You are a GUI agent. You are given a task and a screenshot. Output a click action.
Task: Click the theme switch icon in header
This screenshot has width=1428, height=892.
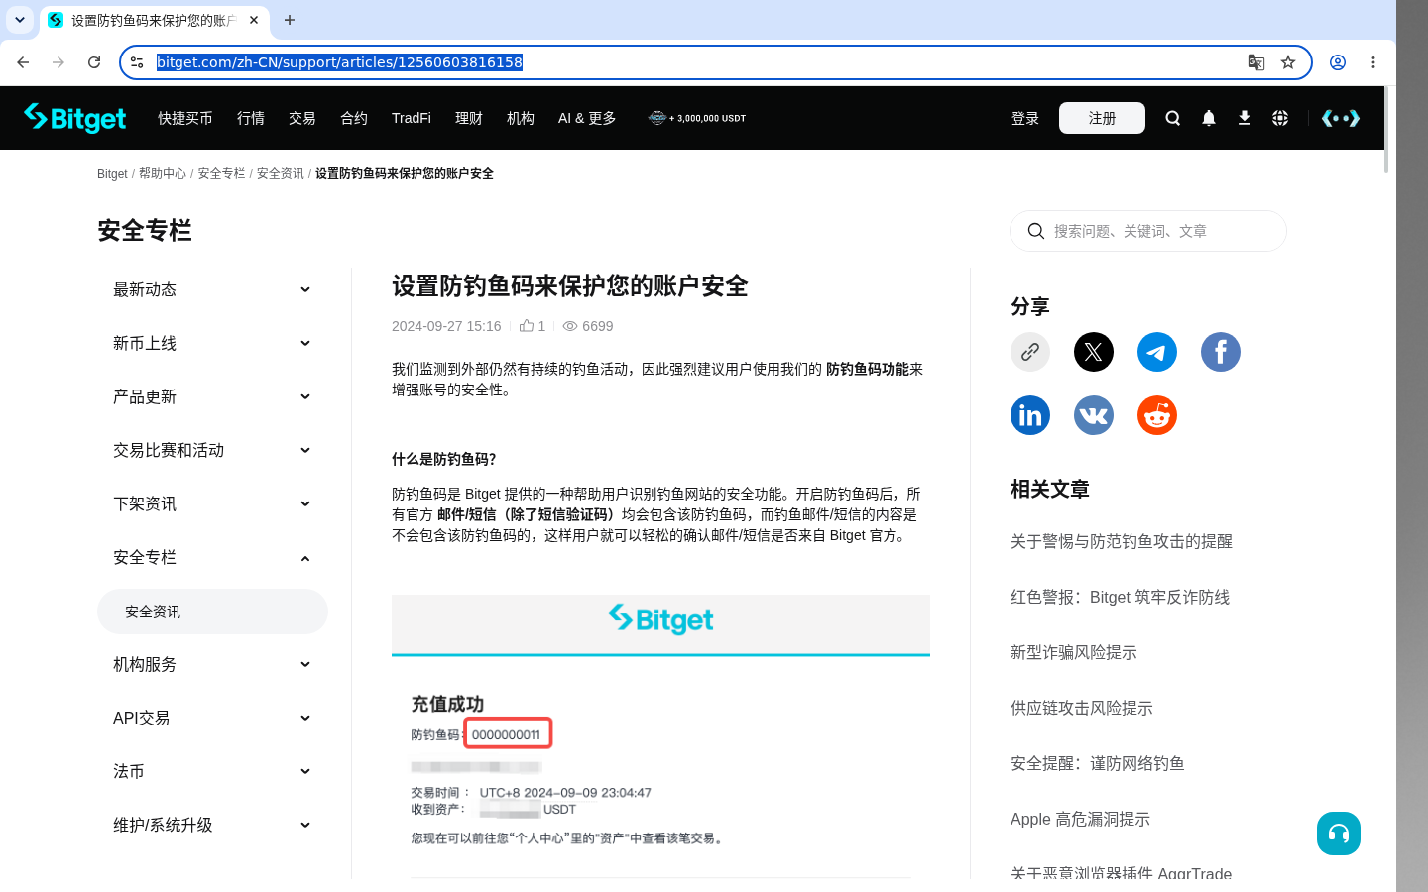[x=1341, y=118]
